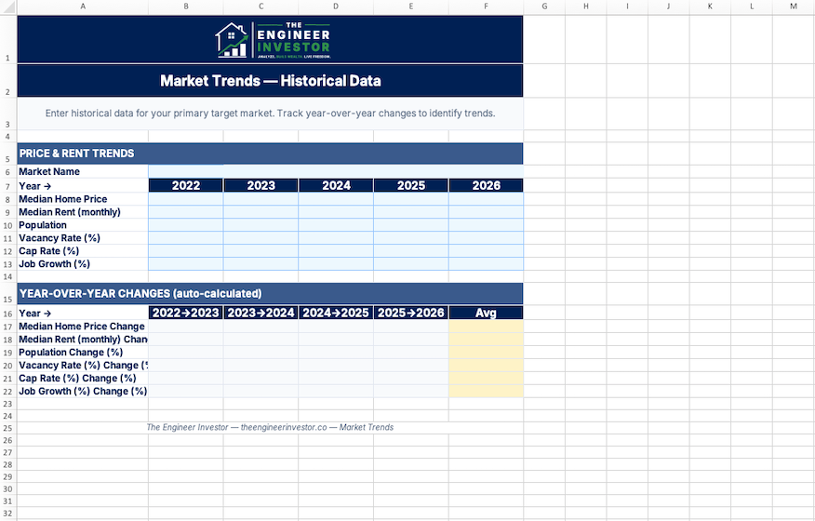Screen dimensions: 815x521
Task: Click the Year → label in row 7
Action: (x=34, y=186)
